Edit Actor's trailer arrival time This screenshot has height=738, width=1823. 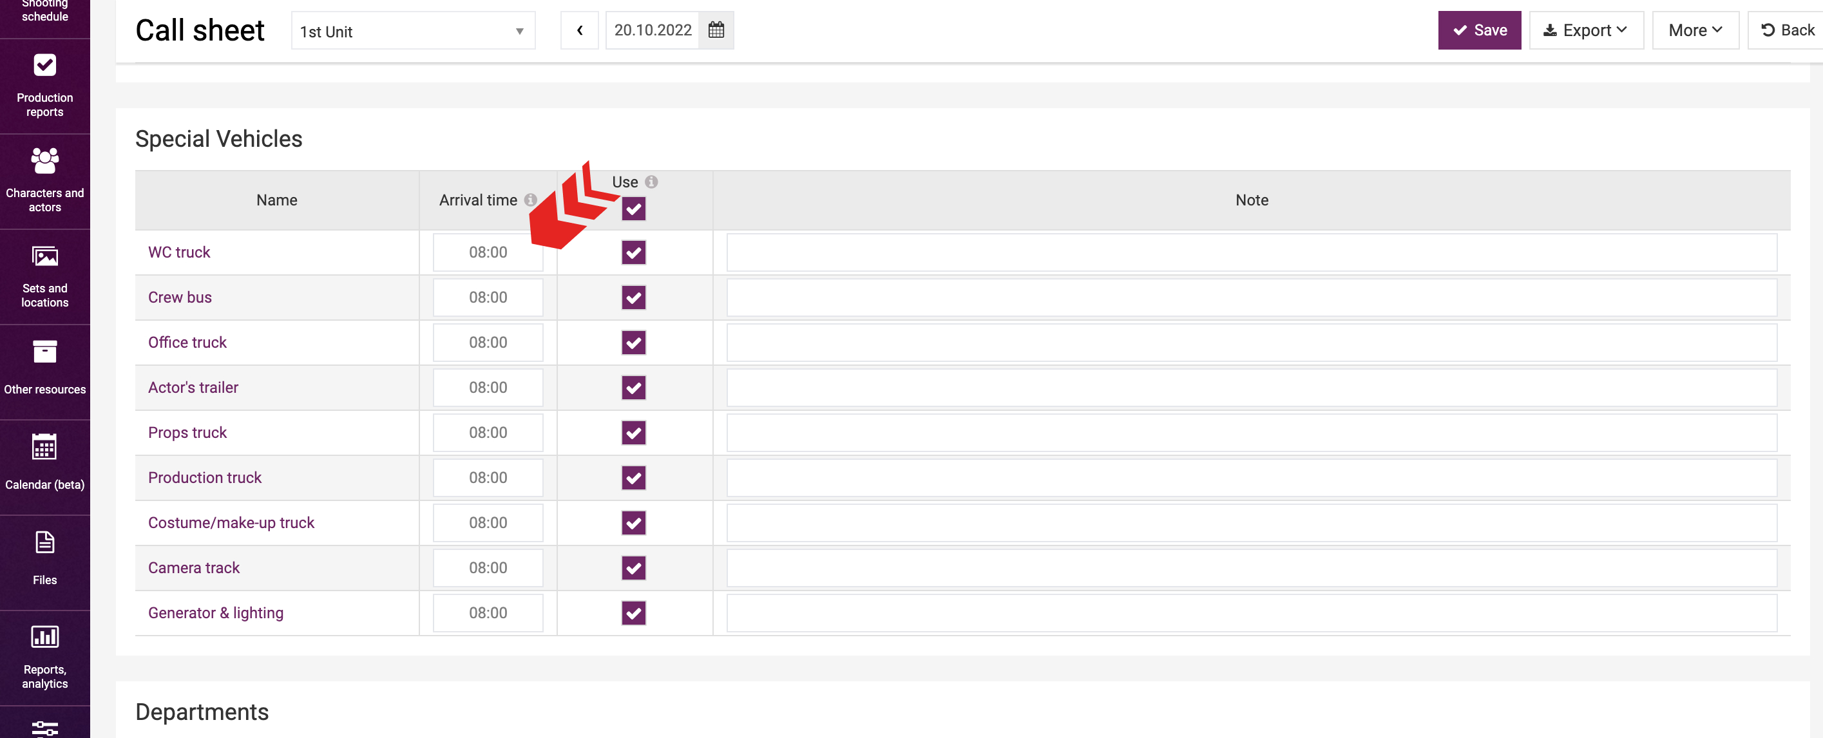coord(488,388)
